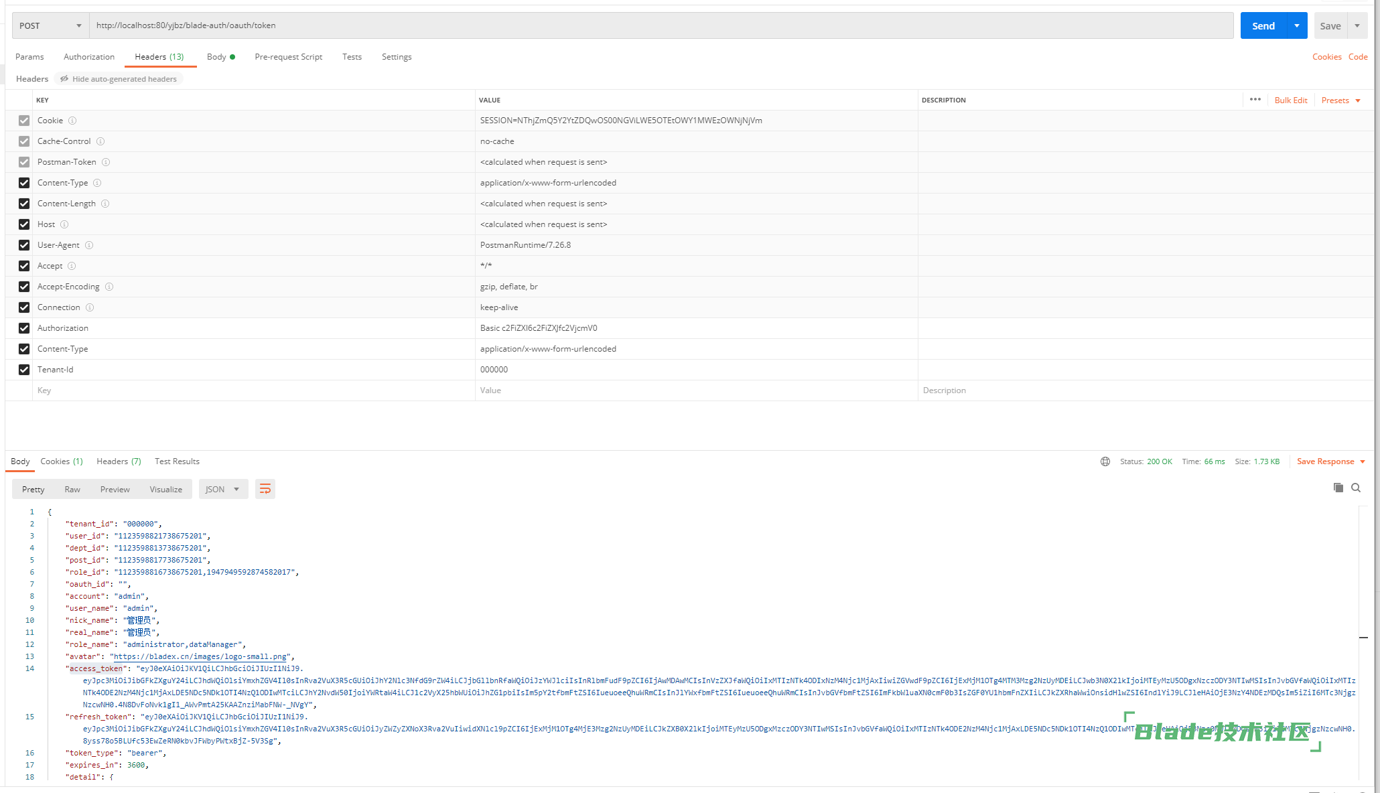The image size is (1380, 793).
Task: Expand the Send button dropdown arrow
Action: pos(1297,25)
